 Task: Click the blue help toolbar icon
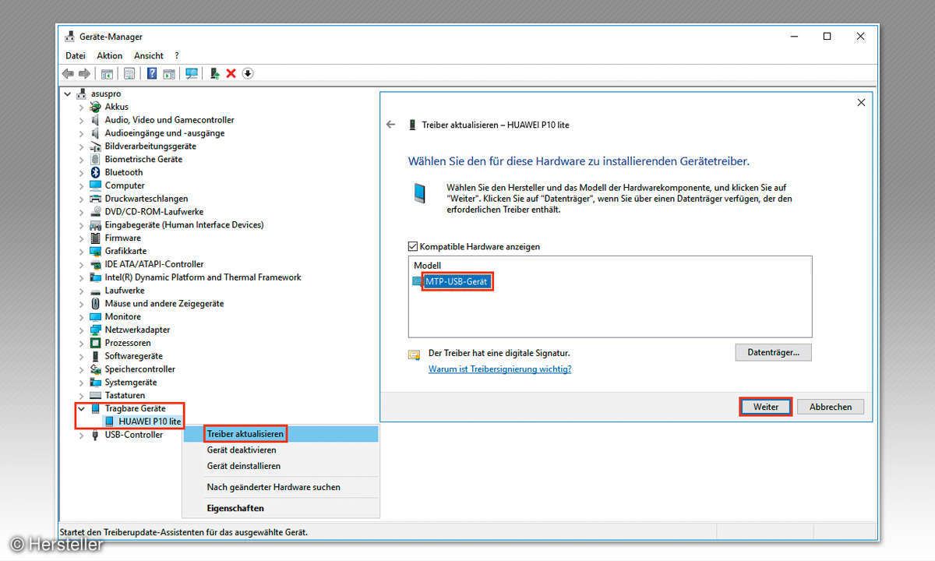coord(152,73)
